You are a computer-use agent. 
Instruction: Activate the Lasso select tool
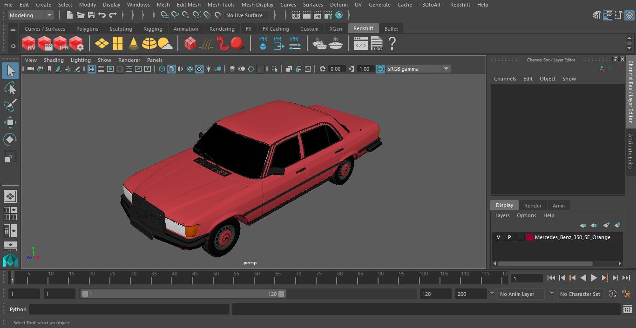[10, 88]
